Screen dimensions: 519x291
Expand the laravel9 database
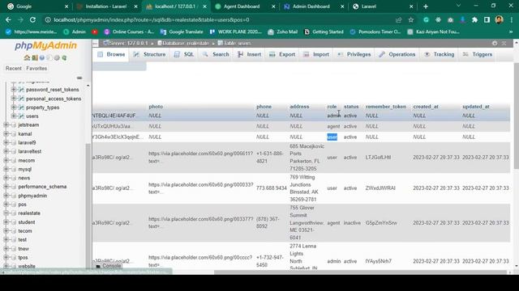pos(6,142)
